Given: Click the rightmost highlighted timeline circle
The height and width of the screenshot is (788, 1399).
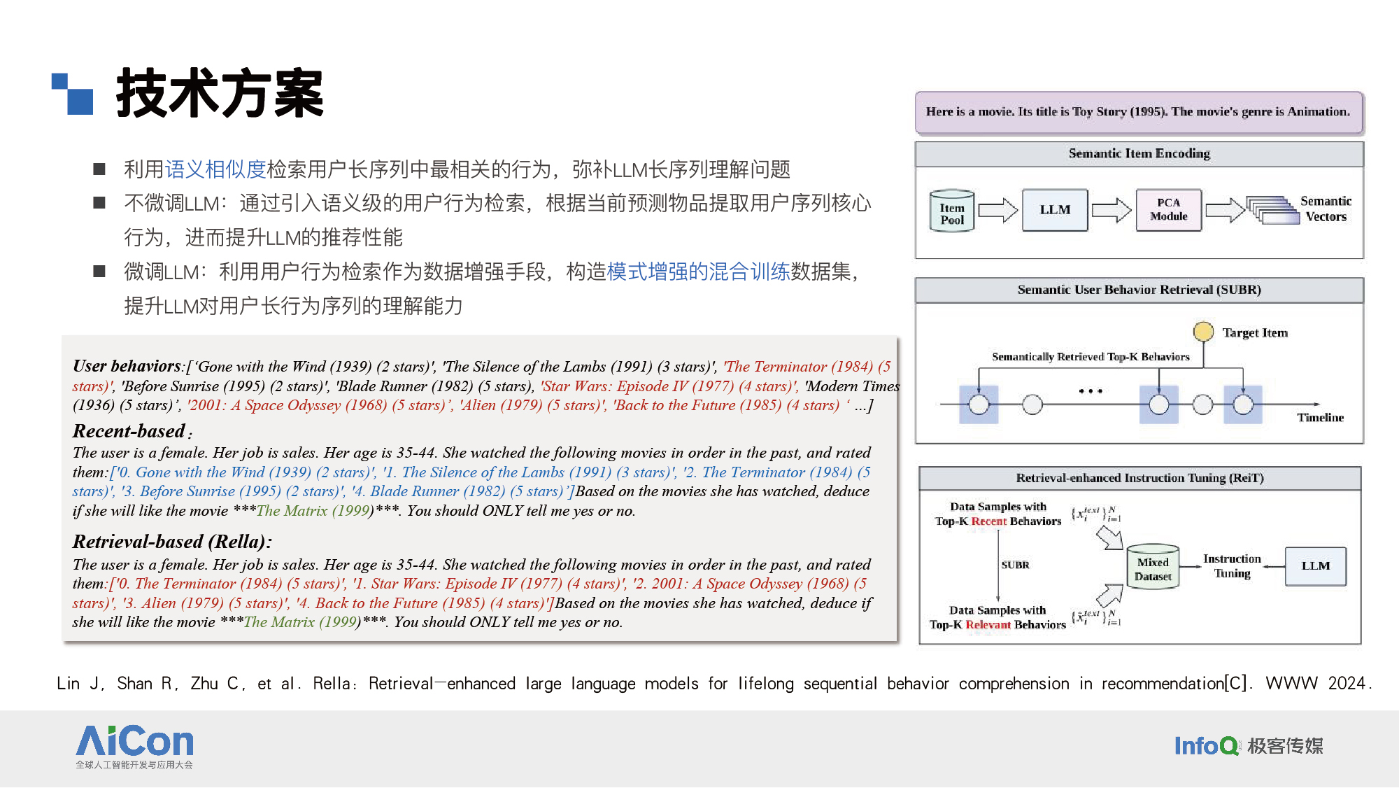Looking at the screenshot, I should (1243, 404).
